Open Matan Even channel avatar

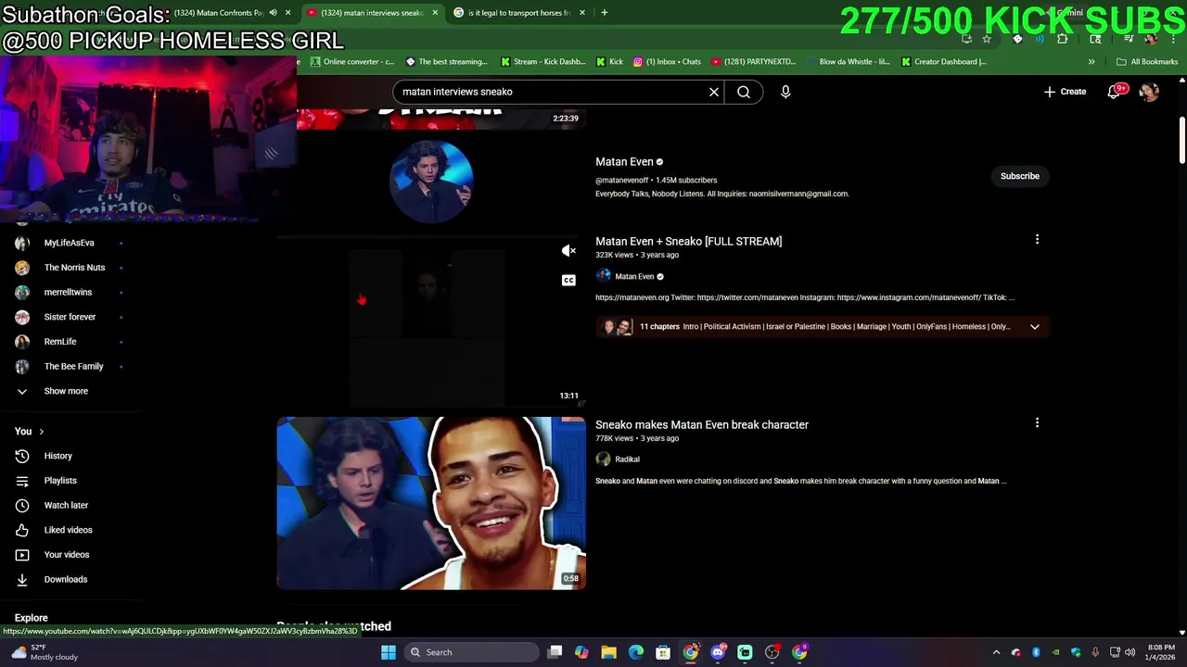coord(431,182)
